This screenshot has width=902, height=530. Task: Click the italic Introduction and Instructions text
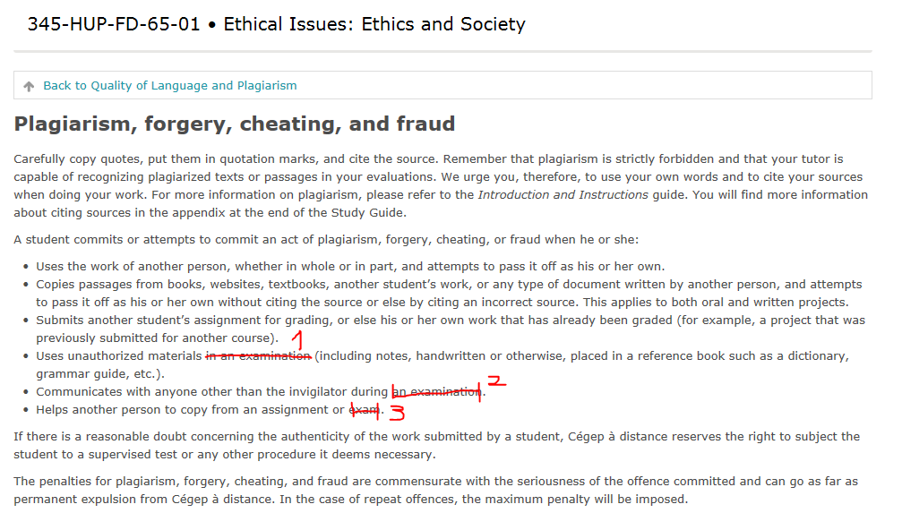pyautogui.click(x=563, y=194)
